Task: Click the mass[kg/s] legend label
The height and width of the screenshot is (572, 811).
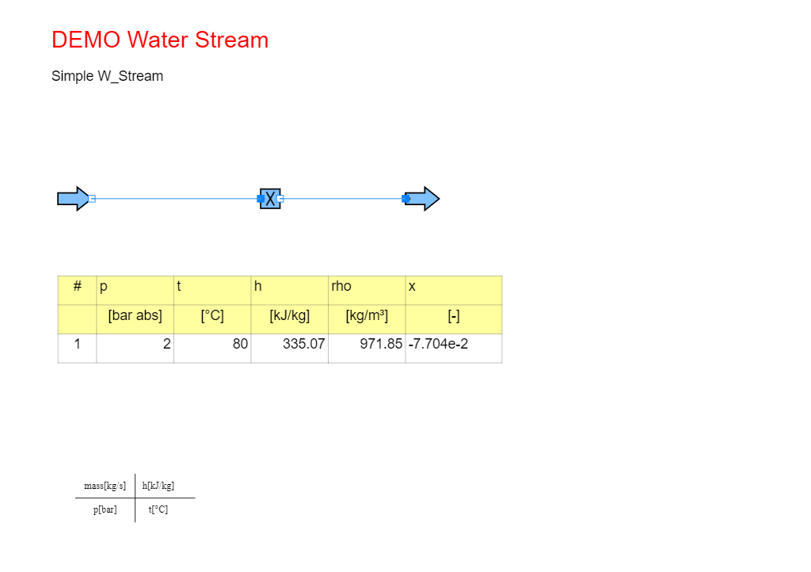Action: coord(105,486)
